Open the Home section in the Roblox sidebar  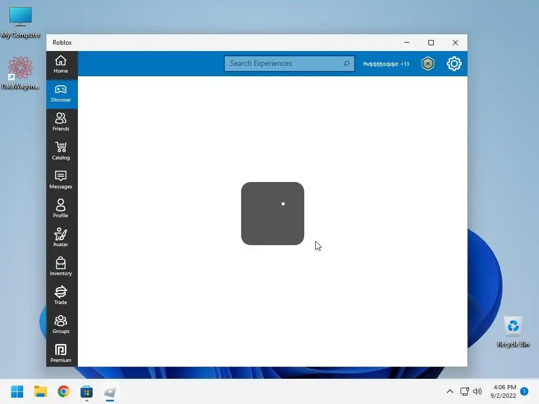(61, 65)
